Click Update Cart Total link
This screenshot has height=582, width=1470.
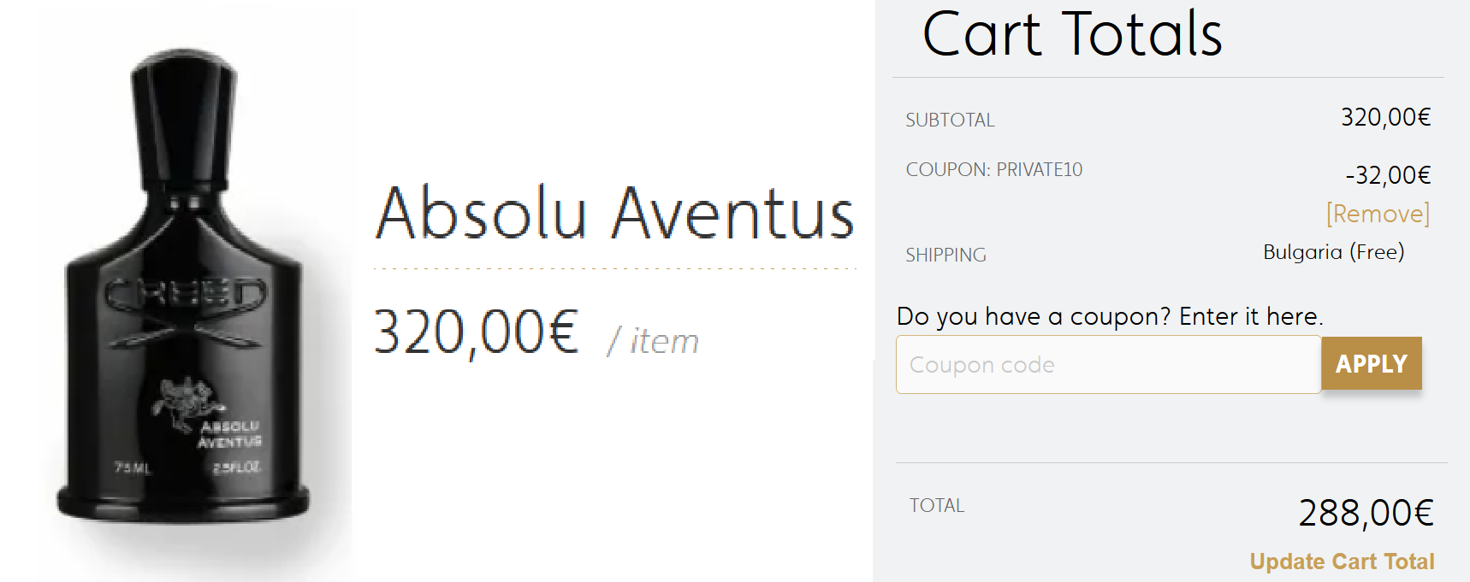tap(1342, 561)
